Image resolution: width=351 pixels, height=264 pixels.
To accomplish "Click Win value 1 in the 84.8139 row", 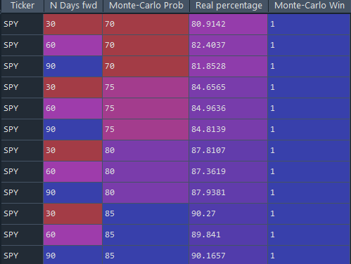I will (309, 129).
